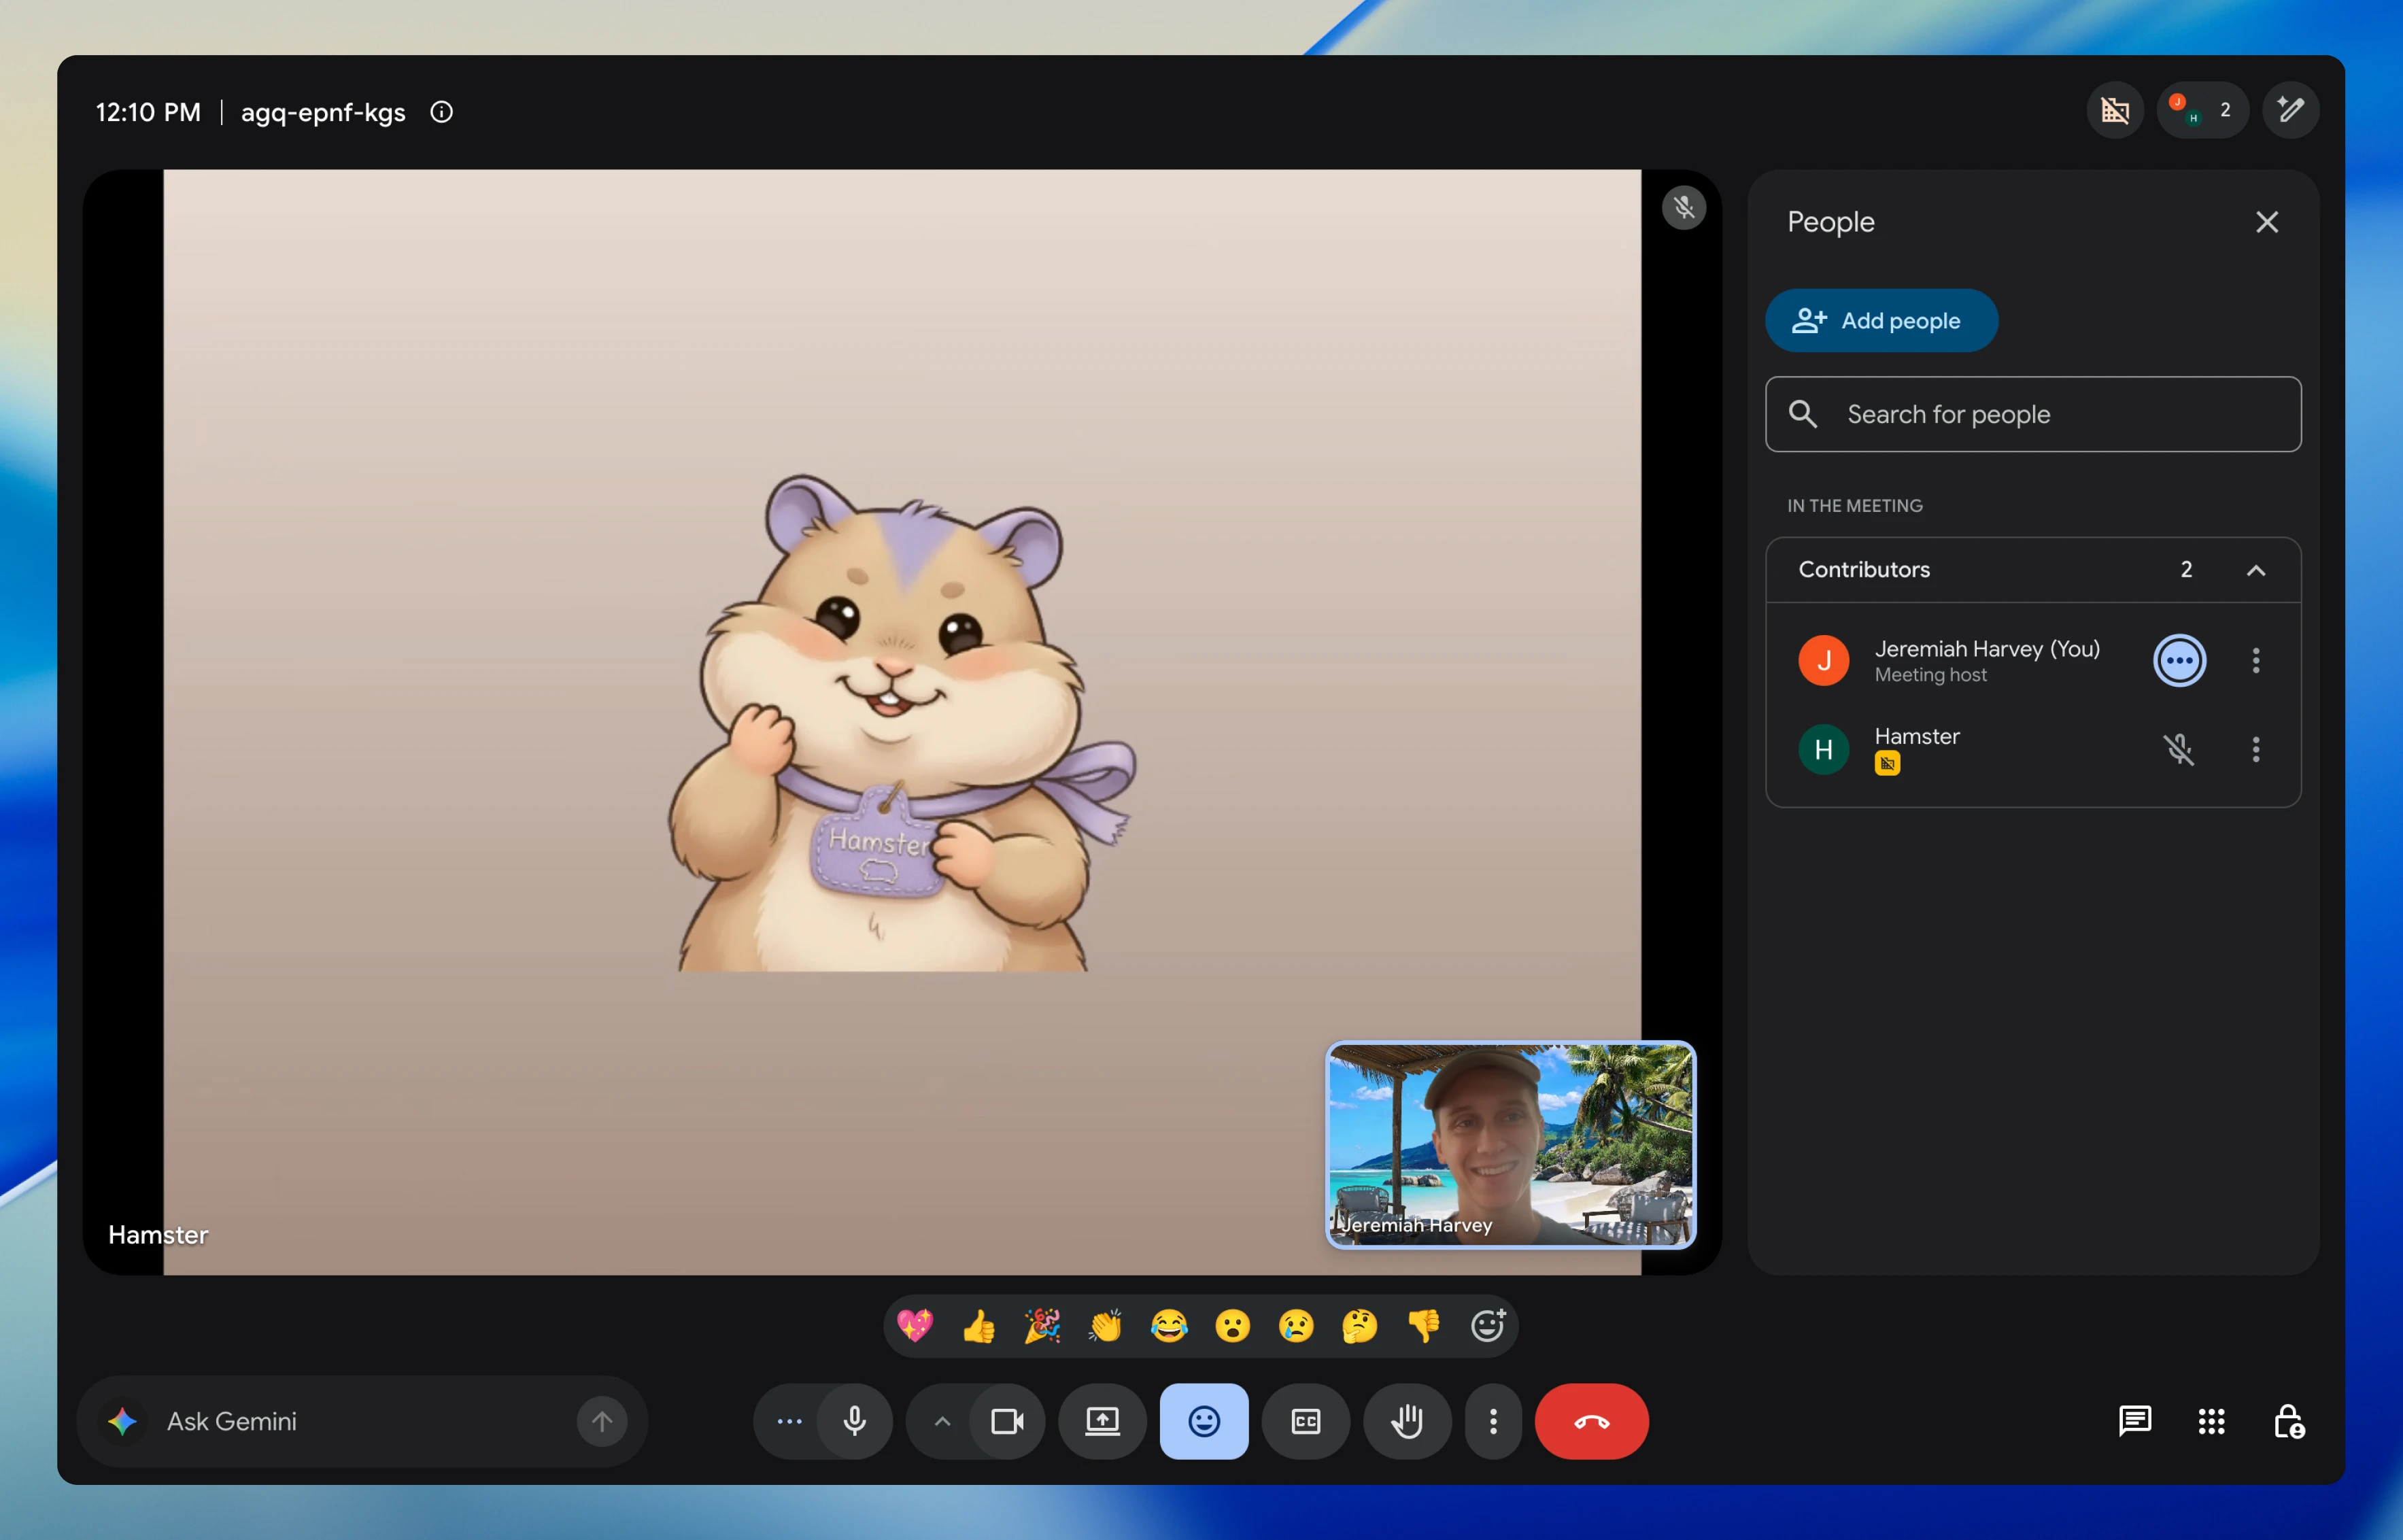Image resolution: width=2403 pixels, height=1540 pixels.
Task: Click Hamster's muted microphone icon
Action: [x=2179, y=749]
